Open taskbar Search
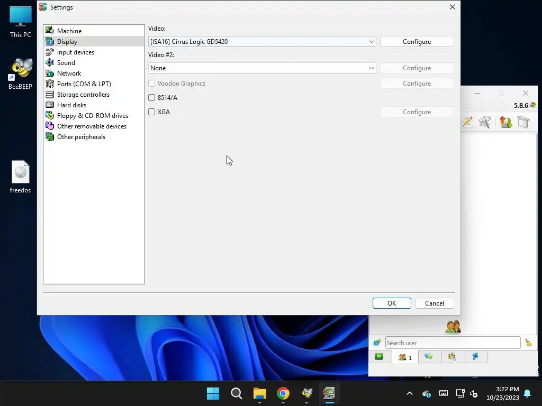This screenshot has width=542, height=406. pyautogui.click(x=237, y=393)
